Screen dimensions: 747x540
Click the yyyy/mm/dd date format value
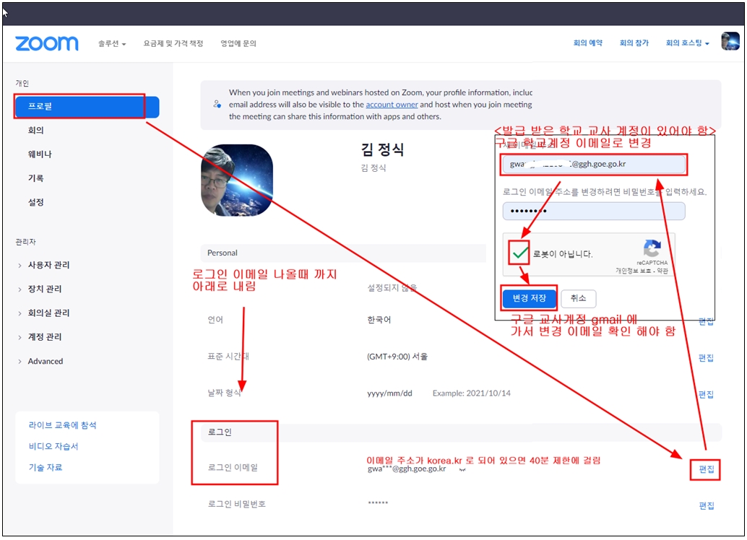click(389, 393)
